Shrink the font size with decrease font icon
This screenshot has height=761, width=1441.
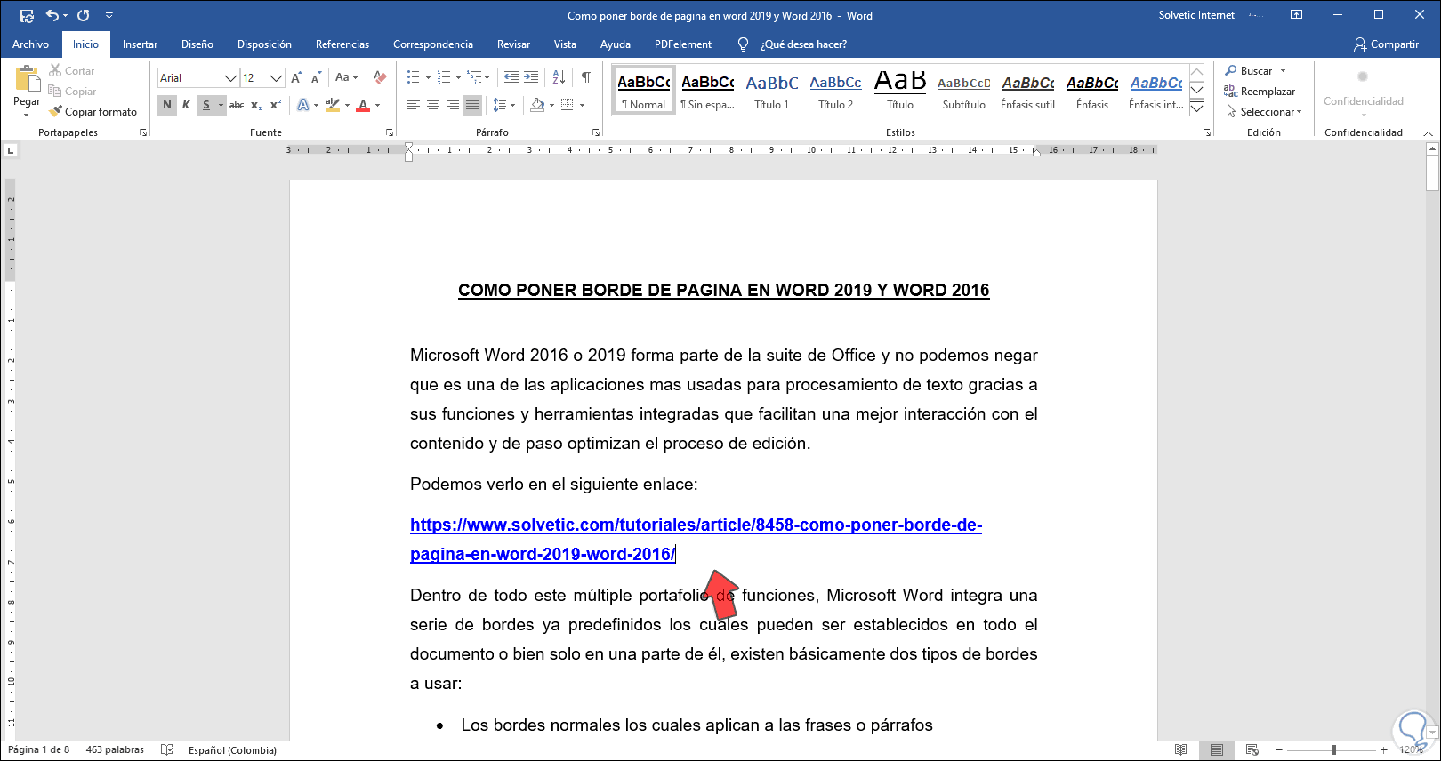pos(316,77)
